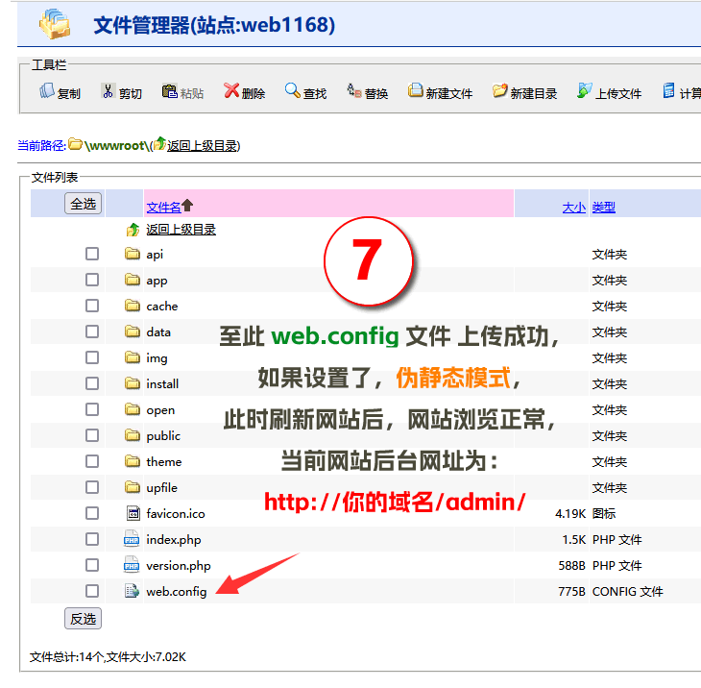The height and width of the screenshot is (688, 701).
Task: Check the install folder checkbox
Action: [x=92, y=383]
